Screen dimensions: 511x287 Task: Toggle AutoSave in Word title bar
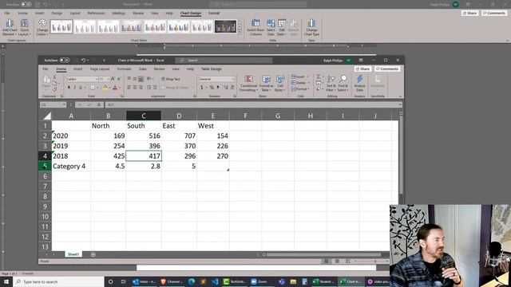(x=26, y=4)
